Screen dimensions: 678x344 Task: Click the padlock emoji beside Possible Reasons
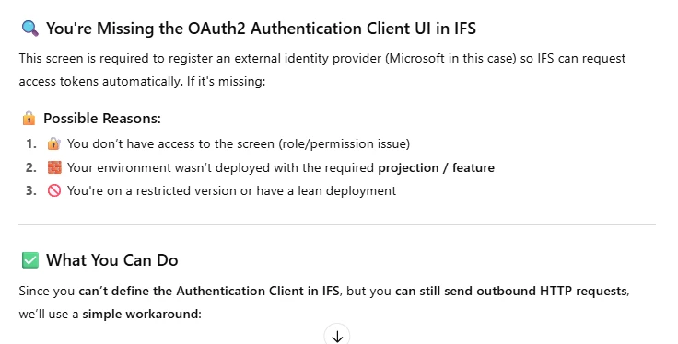click(29, 118)
